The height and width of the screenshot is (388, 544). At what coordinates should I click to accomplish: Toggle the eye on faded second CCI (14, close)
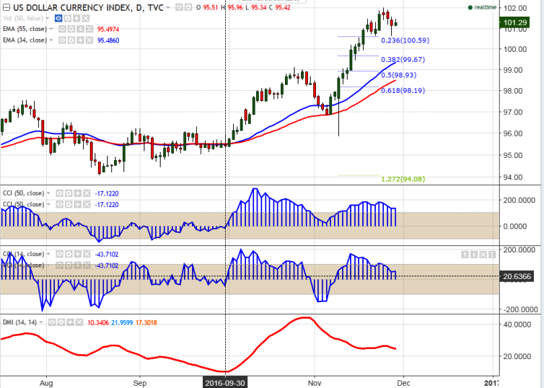point(60,265)
